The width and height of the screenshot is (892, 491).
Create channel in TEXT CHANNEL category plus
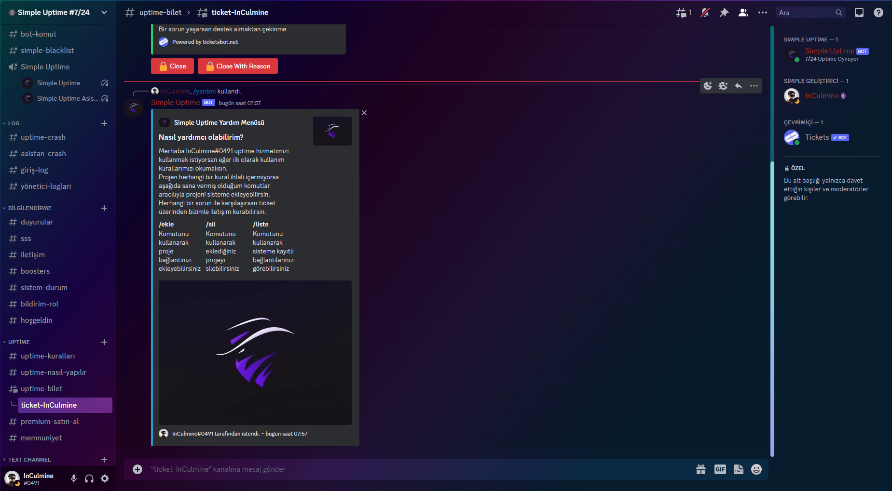pyautogui.click(x=104, y=460)
